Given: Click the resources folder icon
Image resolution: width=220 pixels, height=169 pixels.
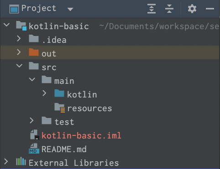Looking at the screenshot, I should [x=60, y=108].
